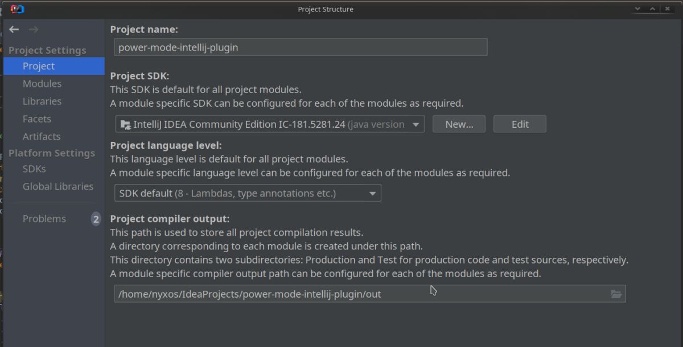Image resolution: width=683 pixels, height=347 pixels.
Task: Open the Libraries settings page
Action: [x=42, y=101]
